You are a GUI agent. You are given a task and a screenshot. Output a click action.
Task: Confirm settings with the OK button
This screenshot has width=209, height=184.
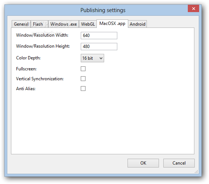coord(143,163)
